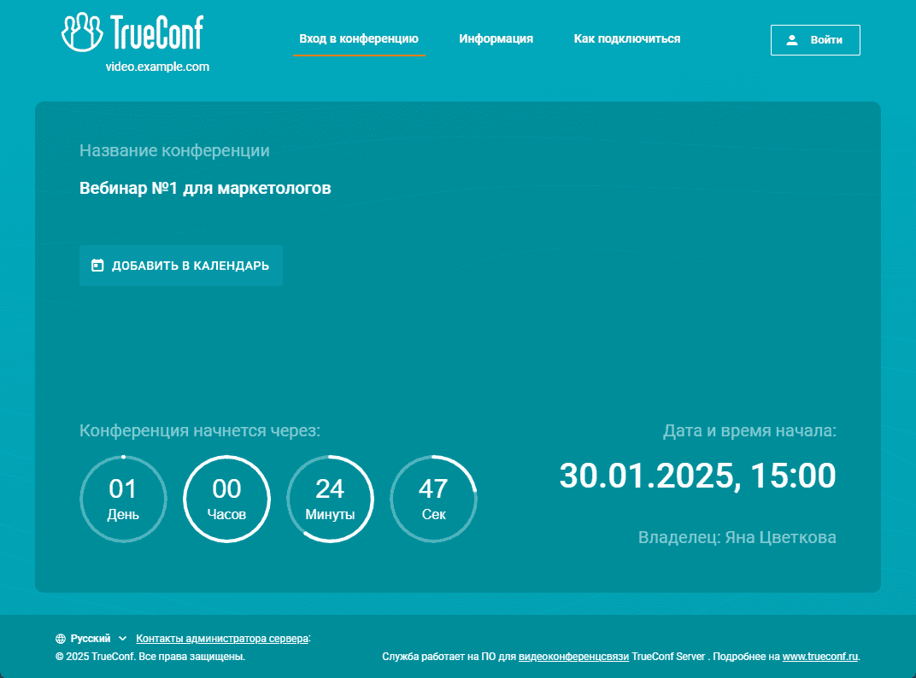Open Контакты администратора сервера link

pos(222,639)
